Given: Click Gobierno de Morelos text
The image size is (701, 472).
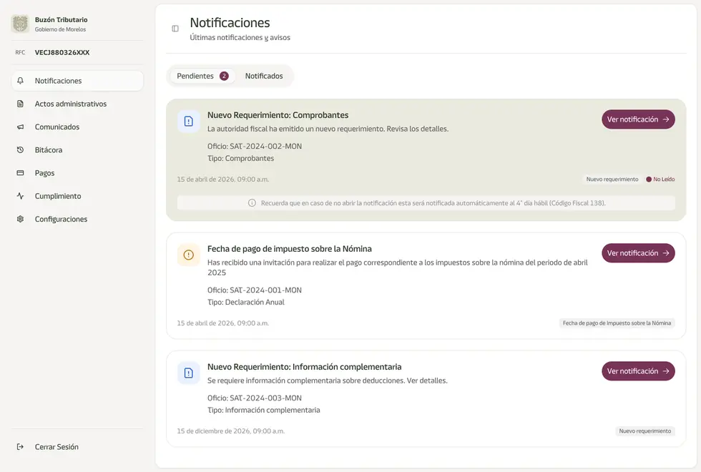Looking at the screenshot, I should coord(60,29).
